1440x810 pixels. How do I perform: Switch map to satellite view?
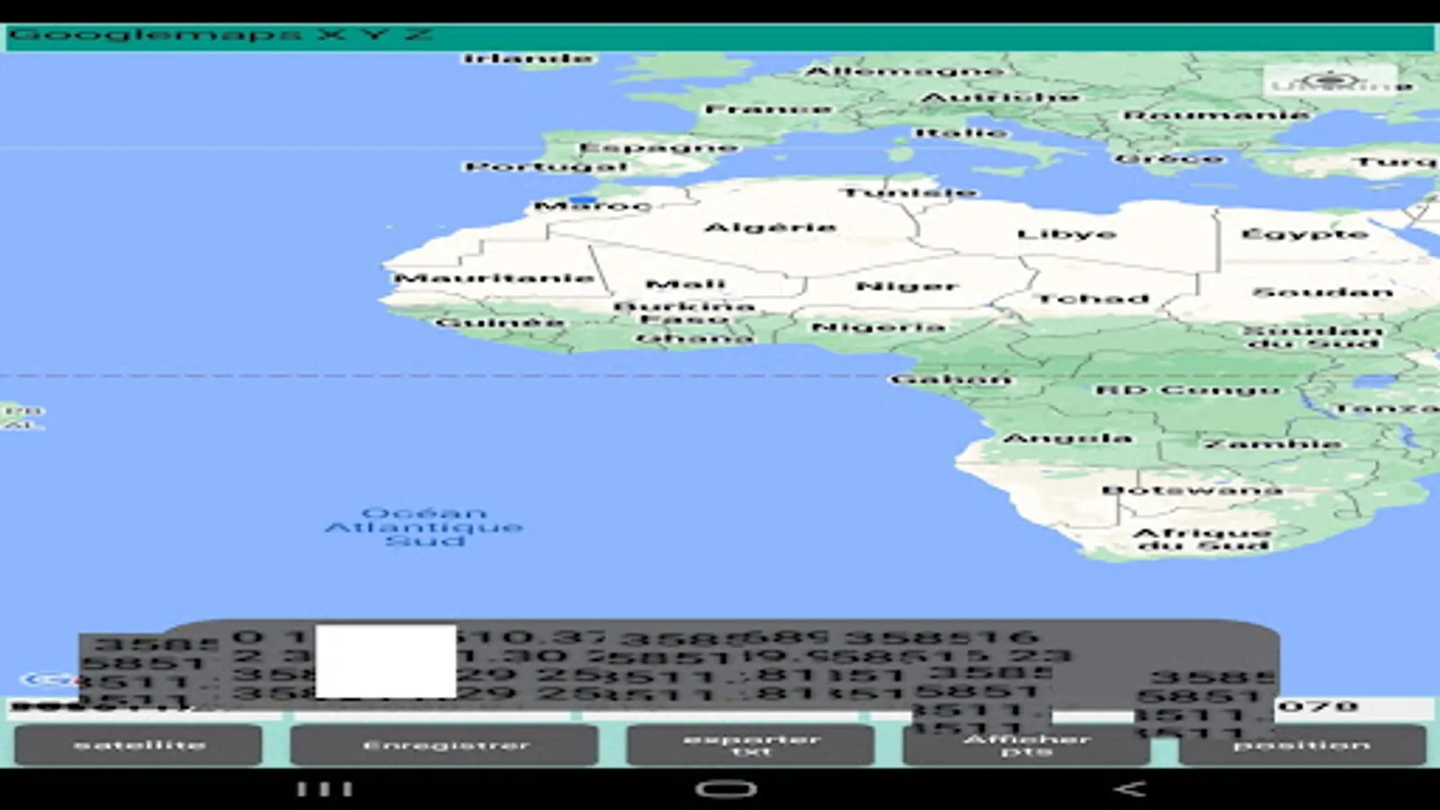coord(139,745)
